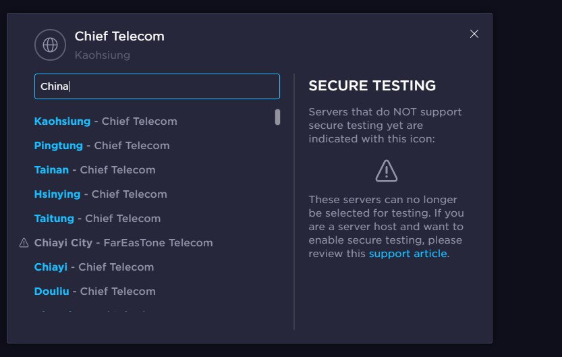Screen dimensions: 562x357
Task: Focus the server search field containing China
Action: [157, 86]
